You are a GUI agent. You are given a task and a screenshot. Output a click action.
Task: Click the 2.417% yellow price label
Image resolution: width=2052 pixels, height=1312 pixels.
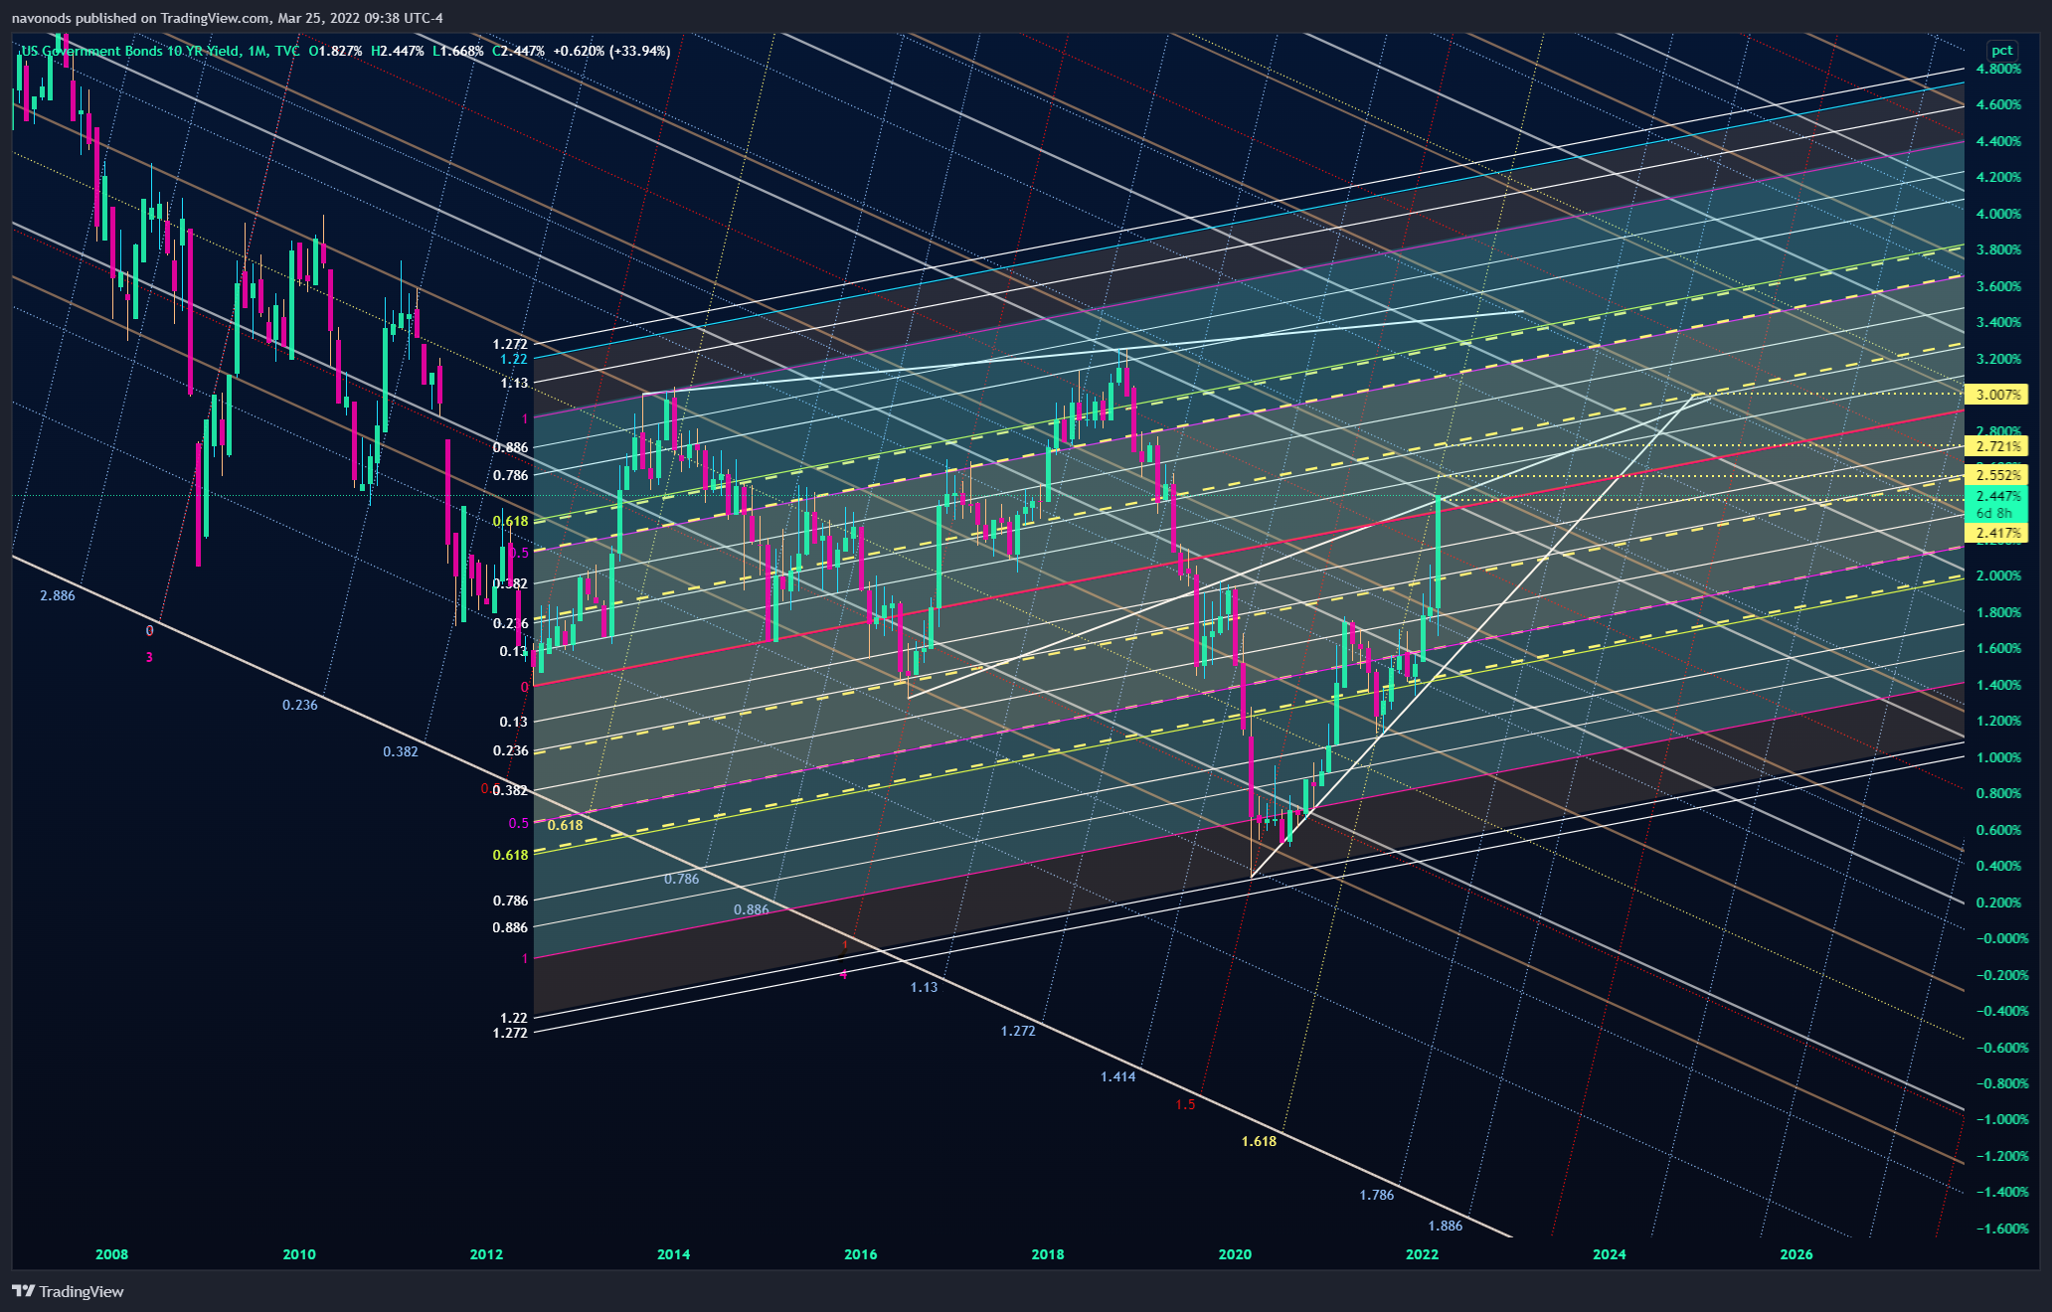pos(1997,534)
